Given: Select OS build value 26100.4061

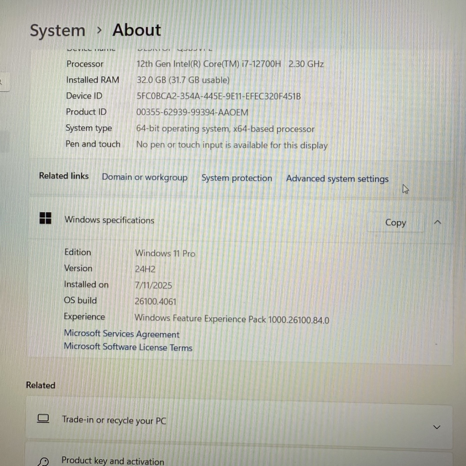Looking at the screenshot, I should 156,301.
